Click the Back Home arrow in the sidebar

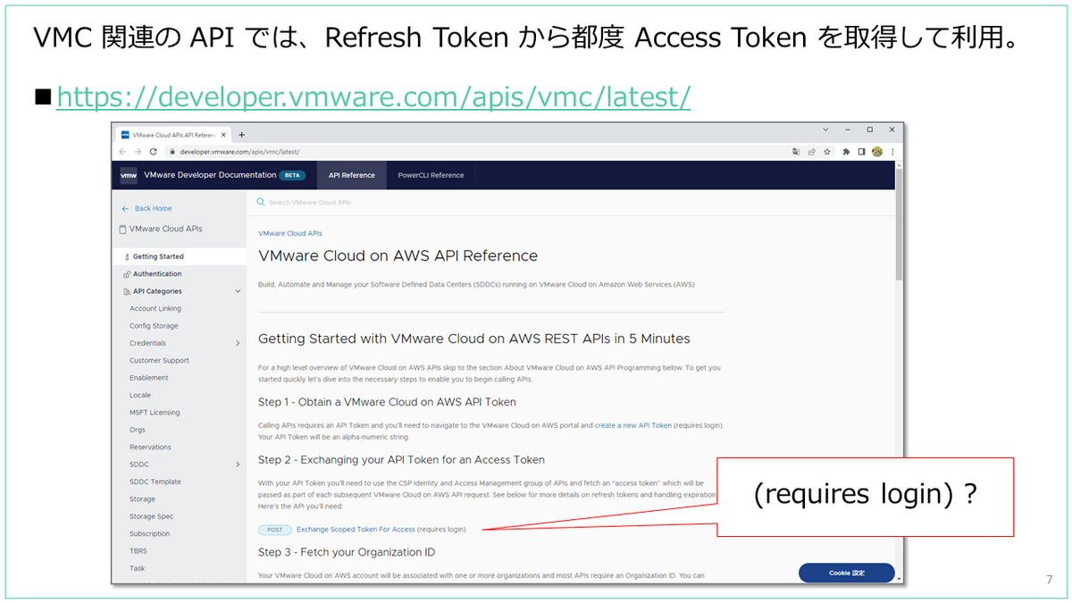pyautogui.click(x=125, y=208)
